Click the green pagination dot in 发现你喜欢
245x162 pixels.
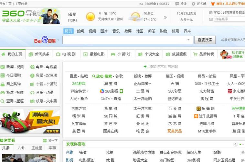(x=240, y=145)
